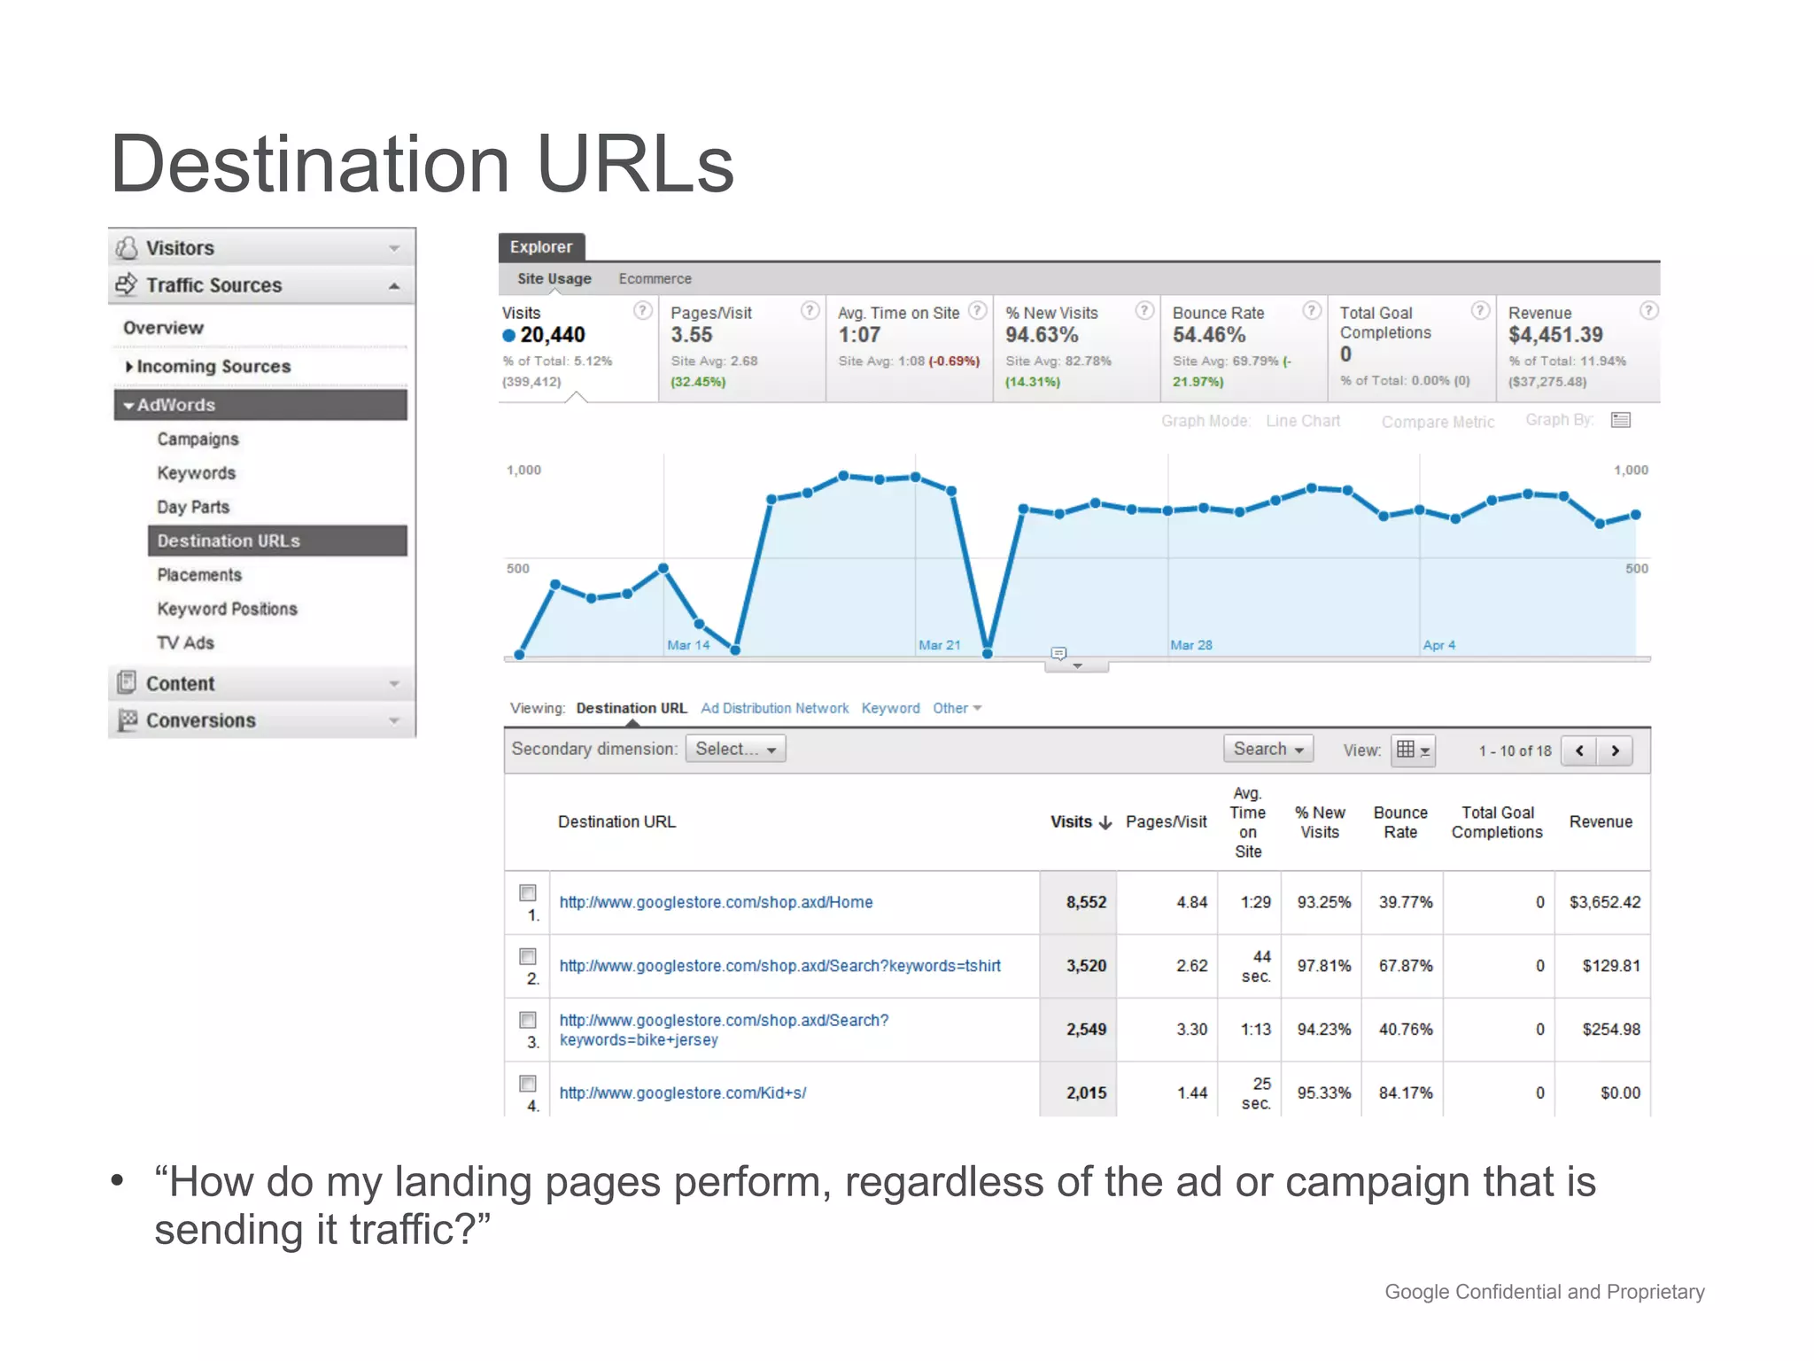Select the Destination URL viewing option
Image resolution: width=1814 pixels, height=1361 pixels.
(x=632, y=708)
